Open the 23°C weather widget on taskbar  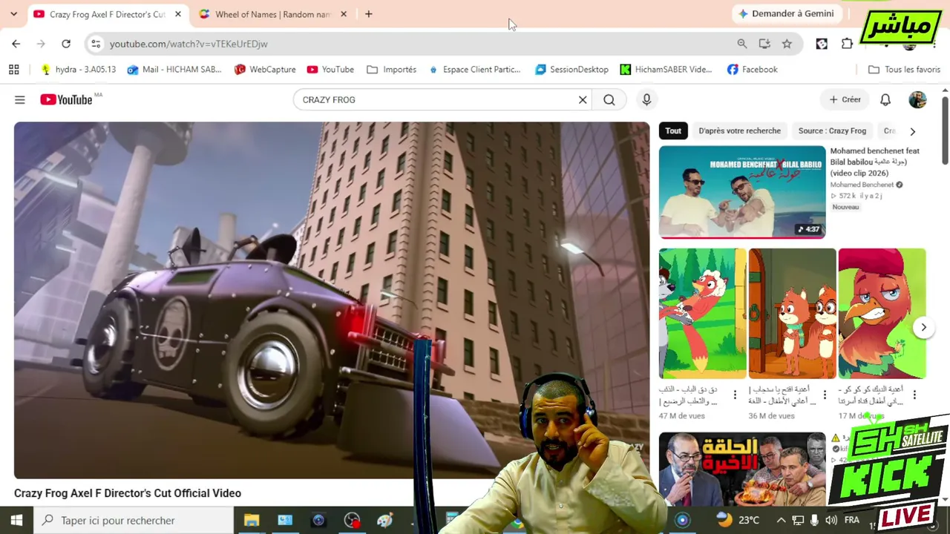pos(738,521)
